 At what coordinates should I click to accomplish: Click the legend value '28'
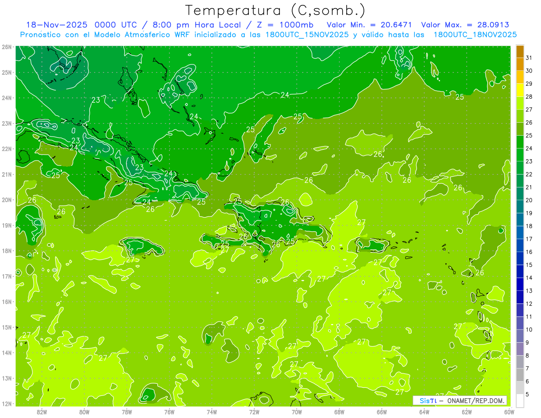pos(529,96)
